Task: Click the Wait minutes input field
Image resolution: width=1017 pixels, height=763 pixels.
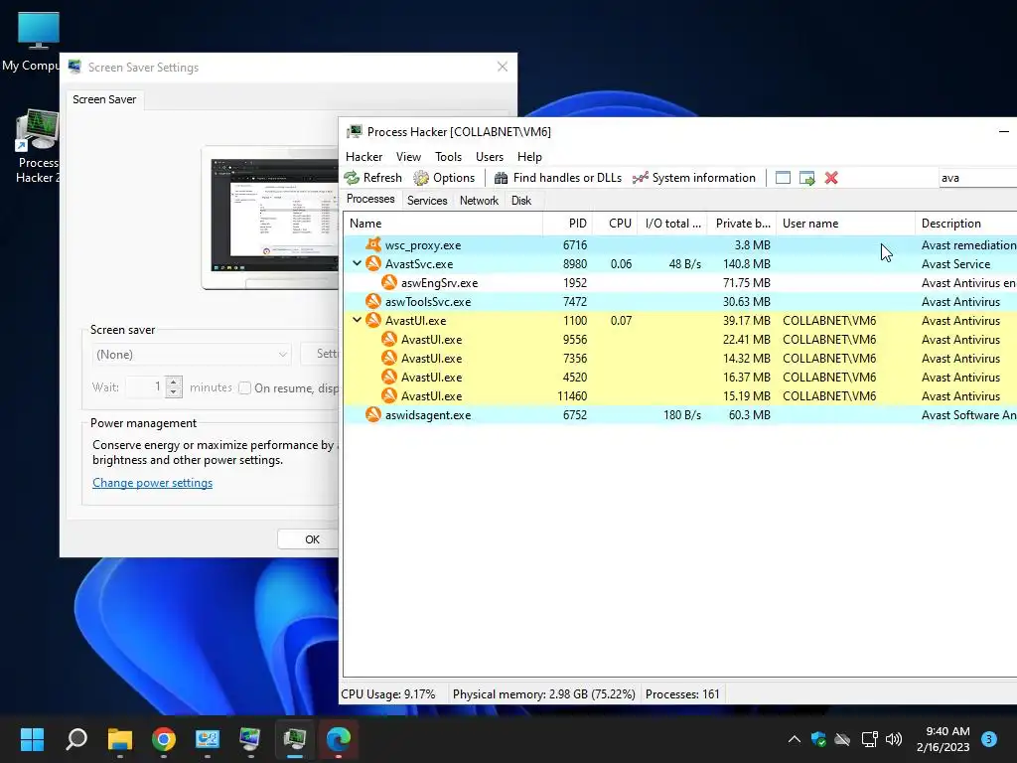Action: coord(145,387)
